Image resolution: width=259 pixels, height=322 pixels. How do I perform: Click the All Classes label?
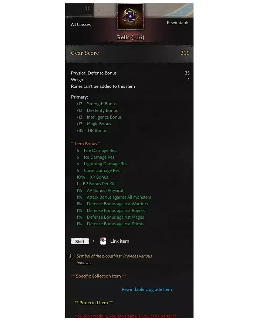coord(81,24)
